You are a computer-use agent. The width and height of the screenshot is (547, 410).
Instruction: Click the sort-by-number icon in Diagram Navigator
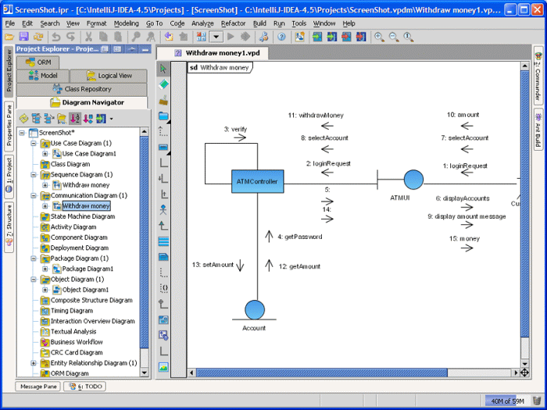point(75,119)
